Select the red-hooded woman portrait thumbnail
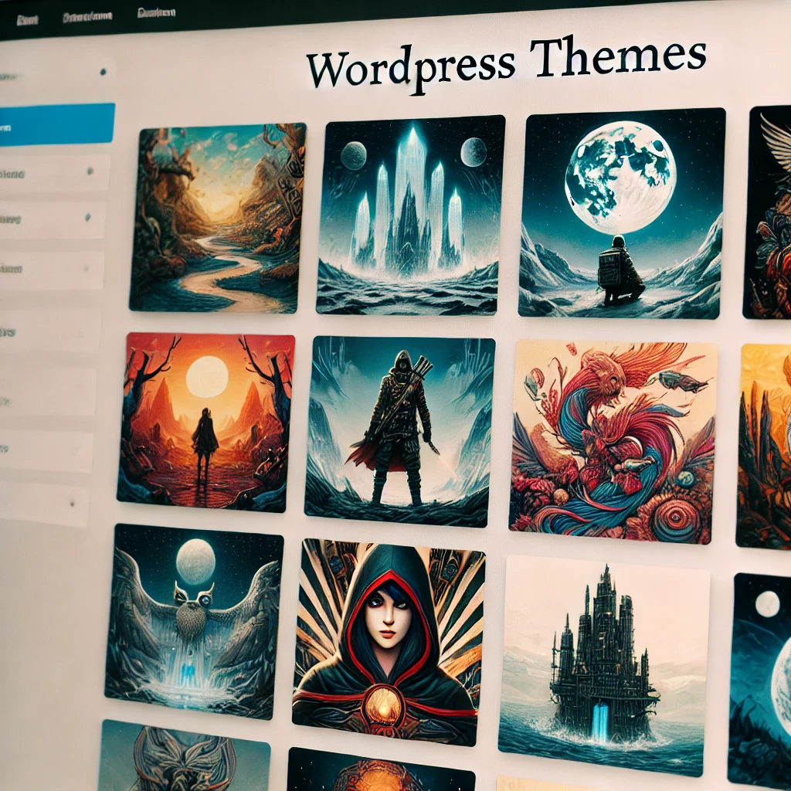The image size is (791, 791). point(389,642)
